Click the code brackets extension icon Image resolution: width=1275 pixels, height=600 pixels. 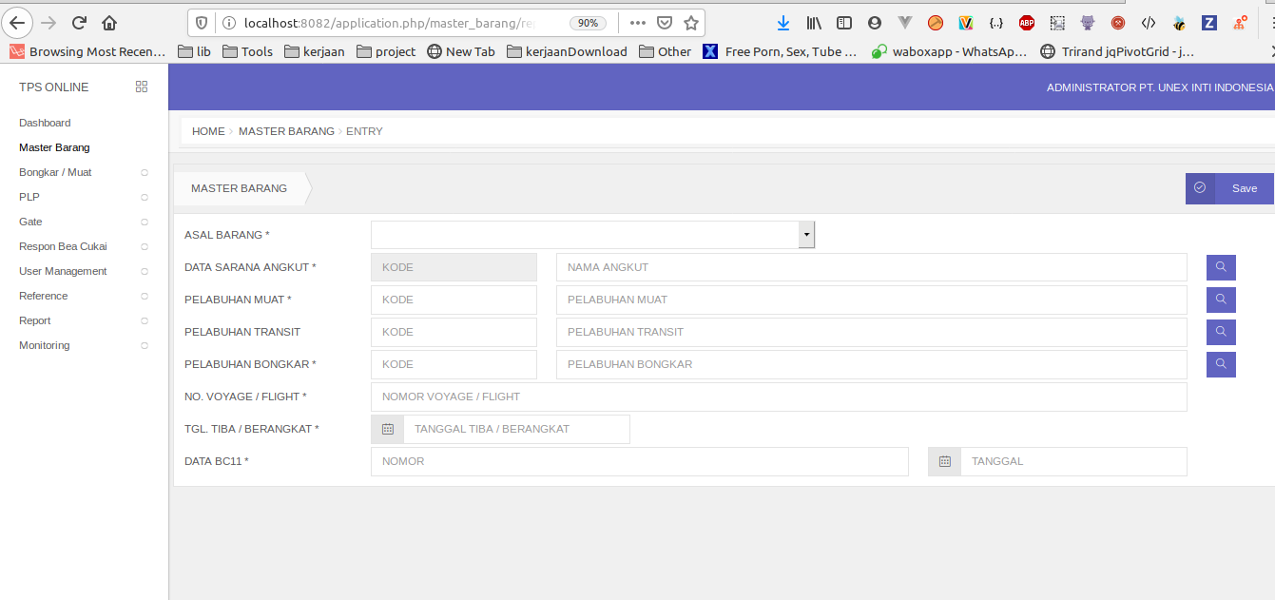point(1149,23)
